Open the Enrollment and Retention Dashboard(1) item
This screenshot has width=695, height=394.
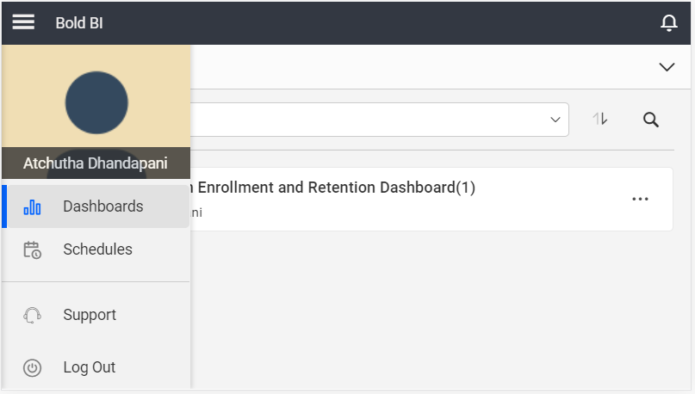click(x=336, y=188)
